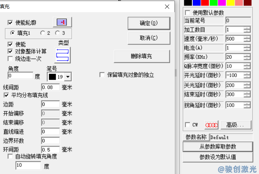Toggle 平均分布填充线 checkbox
This screenshot has width=259, height=174.
6,95
